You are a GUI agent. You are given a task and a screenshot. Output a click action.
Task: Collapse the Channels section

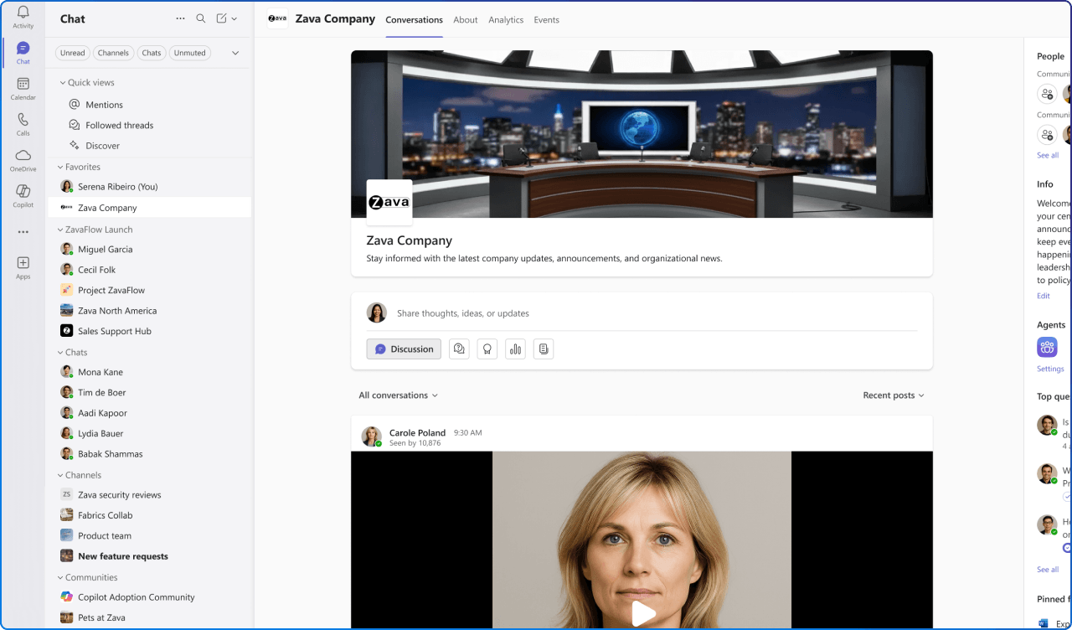(79, 475)
